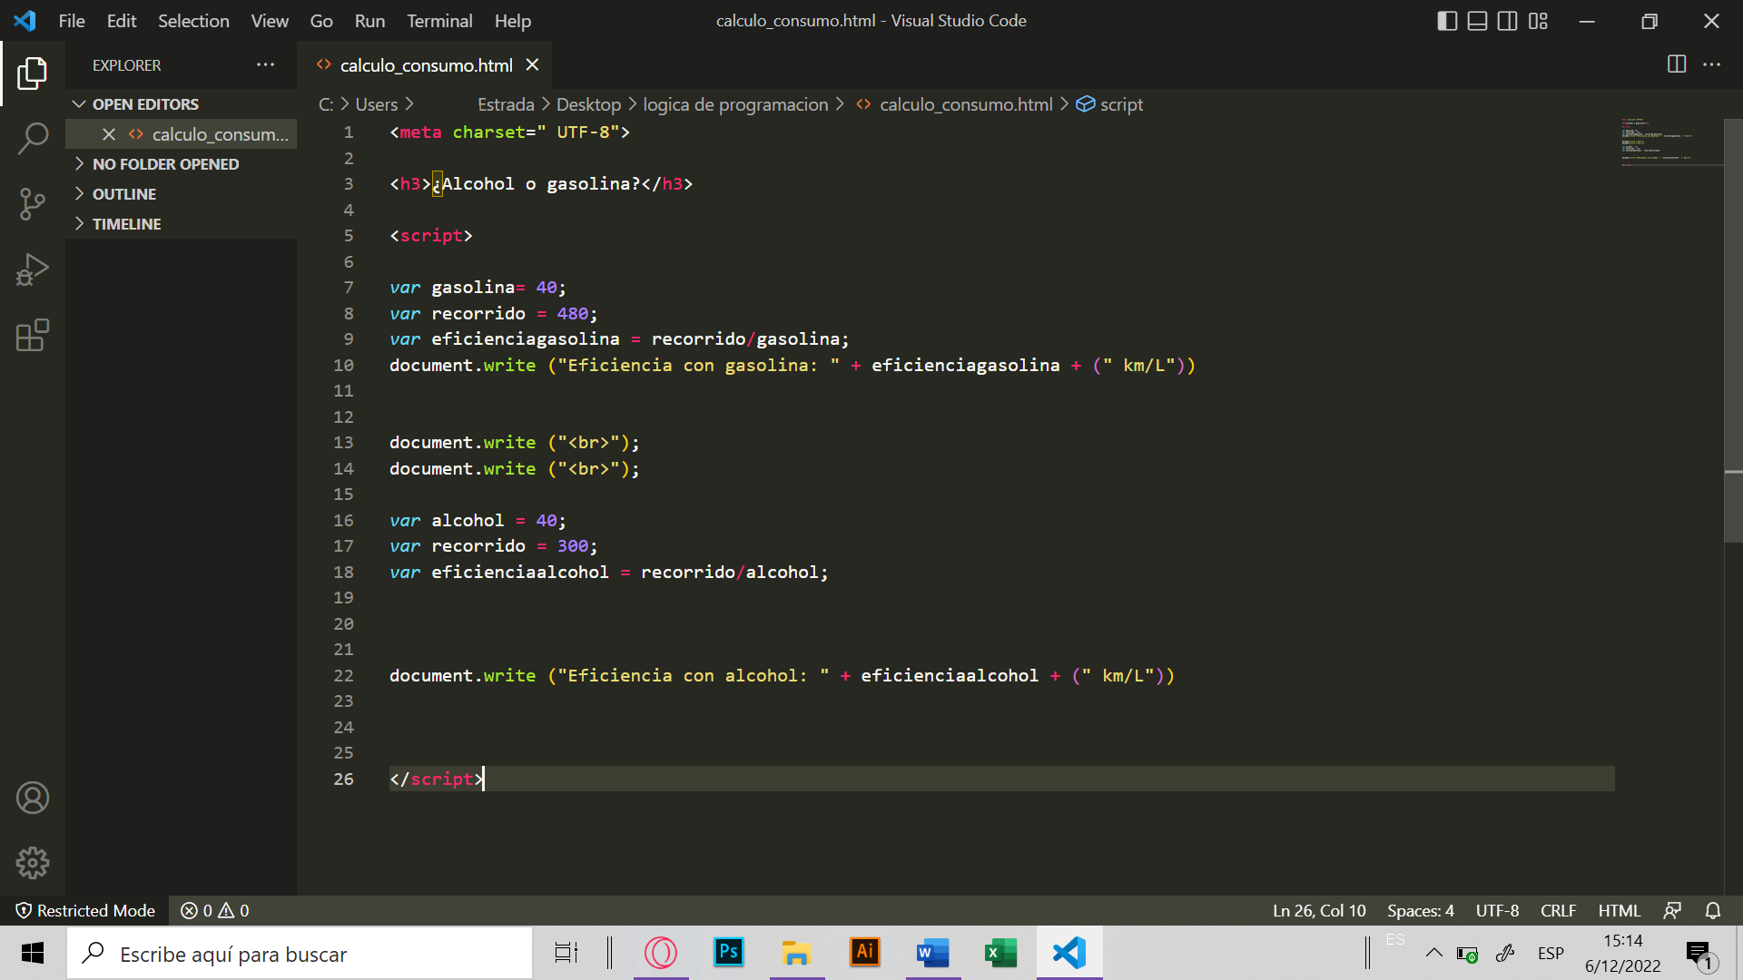This screenshot has height=980, width=1743.
Task: Toggle the primary side bar visibility
Action: click(x=1447, y=21)
